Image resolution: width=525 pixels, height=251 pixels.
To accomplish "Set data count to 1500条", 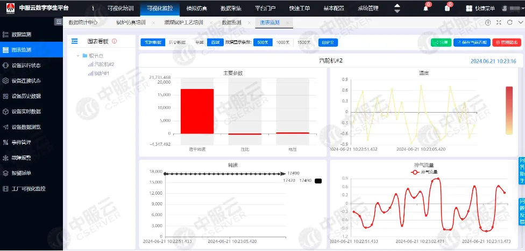I will (304, 42).
